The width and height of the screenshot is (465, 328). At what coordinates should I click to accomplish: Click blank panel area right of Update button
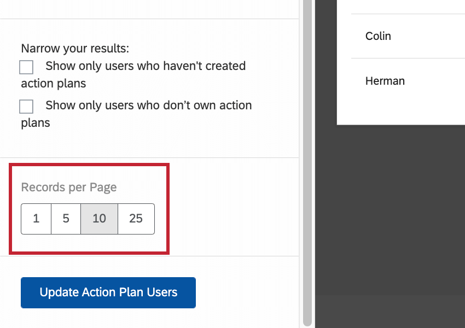(246, 292)
